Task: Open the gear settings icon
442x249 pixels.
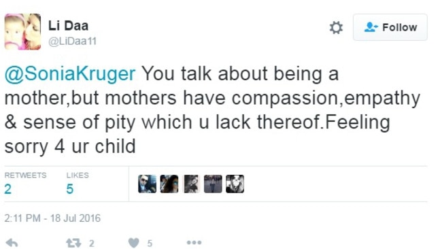Action: (336, 28)
